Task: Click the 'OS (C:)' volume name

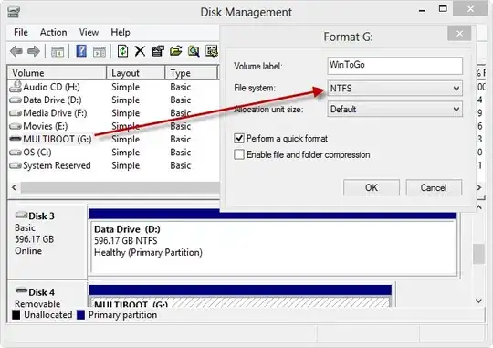Action: tap(37, 153)
